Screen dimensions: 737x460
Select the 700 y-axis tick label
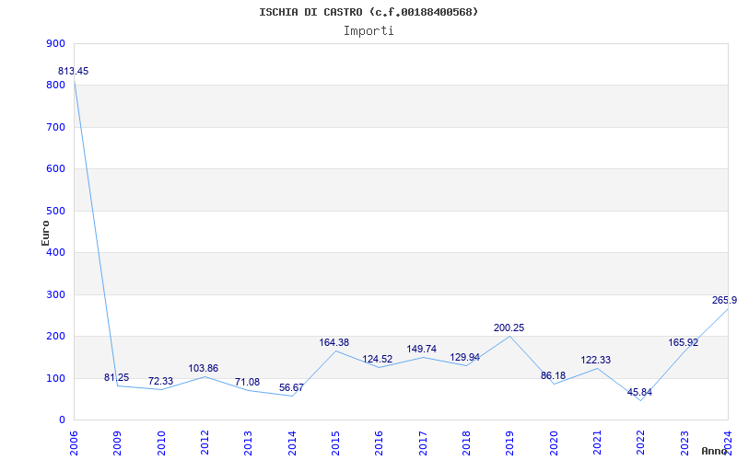tap(56, 127)
